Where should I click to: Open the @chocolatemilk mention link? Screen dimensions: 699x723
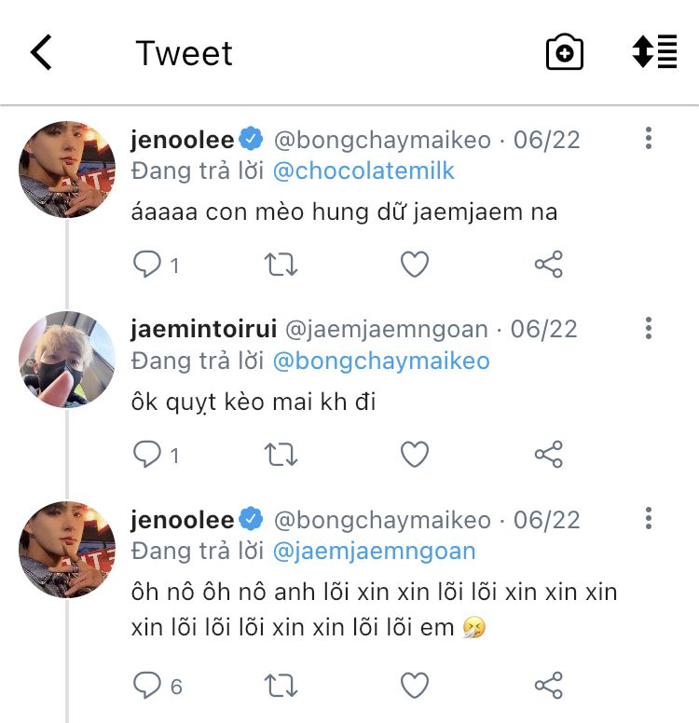coord(363,171)
